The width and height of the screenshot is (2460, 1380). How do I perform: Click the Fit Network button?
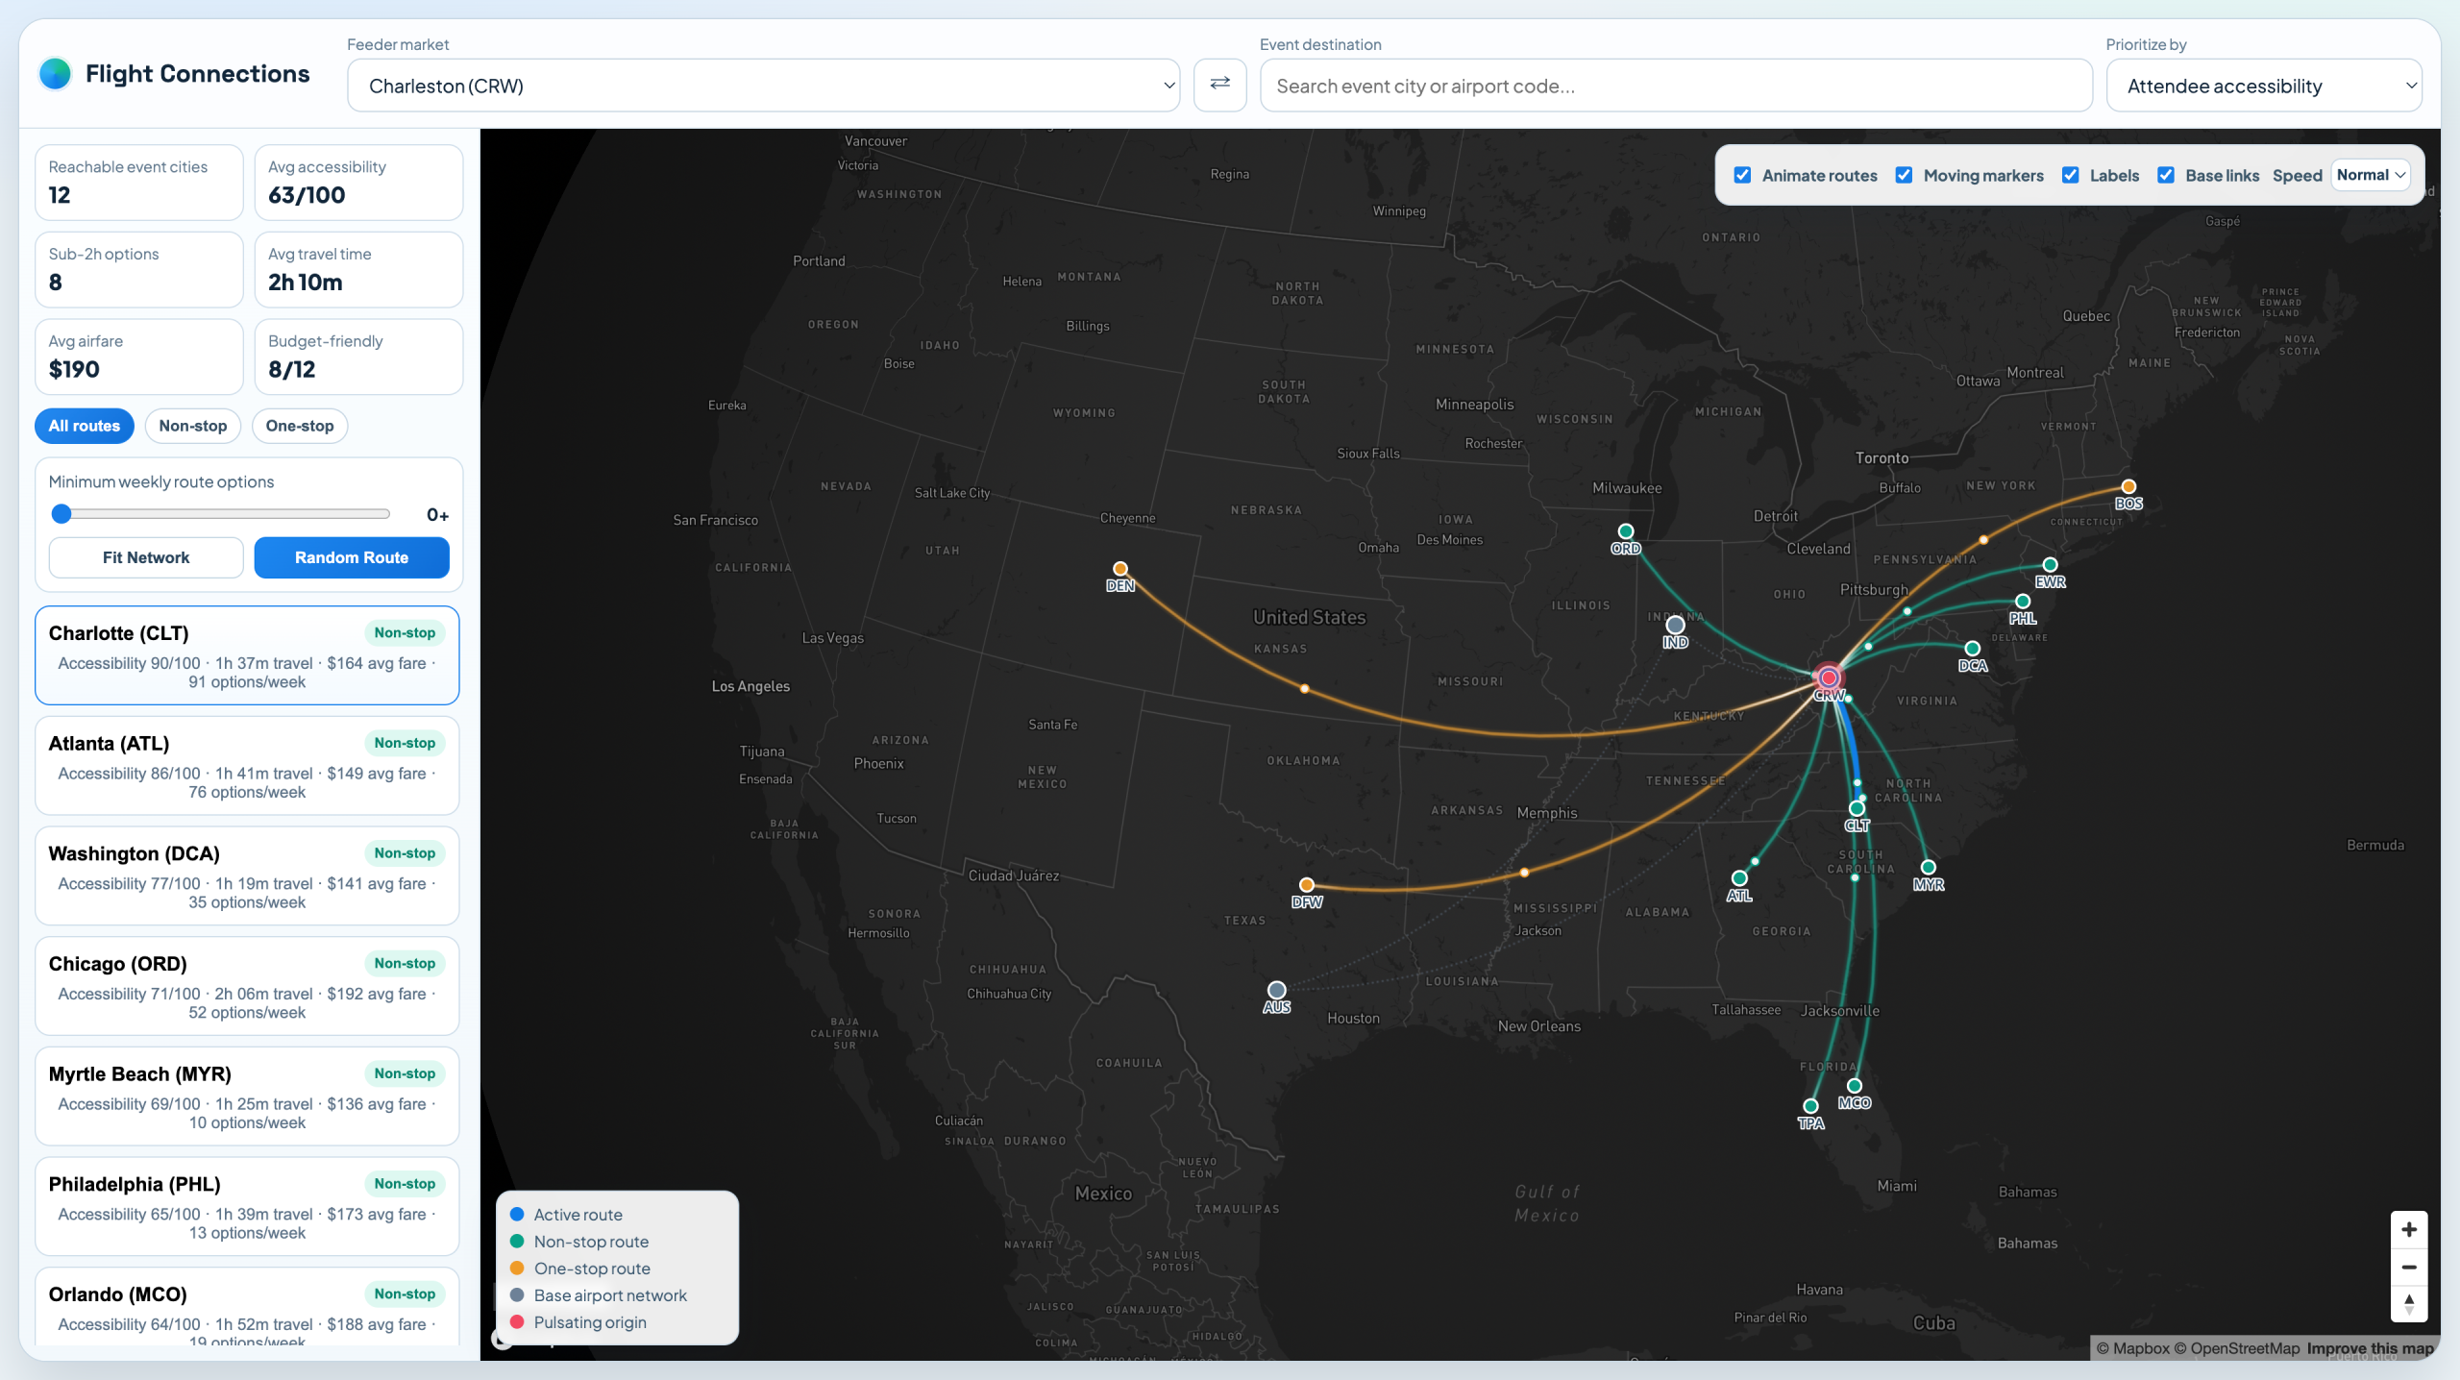coord(146,557)
